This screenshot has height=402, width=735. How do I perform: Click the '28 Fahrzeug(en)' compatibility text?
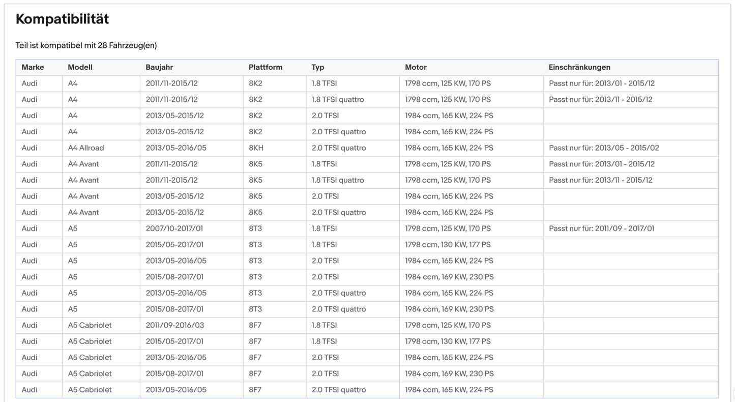127,45
